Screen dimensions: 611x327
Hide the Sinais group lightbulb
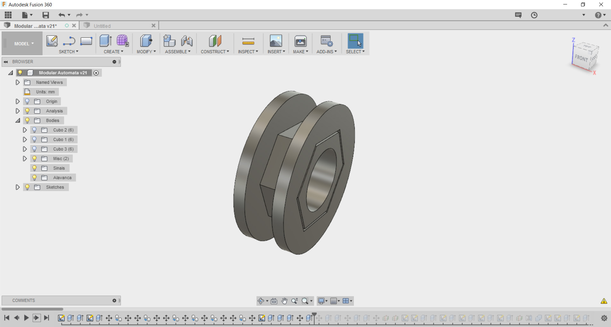coord(35,168)
